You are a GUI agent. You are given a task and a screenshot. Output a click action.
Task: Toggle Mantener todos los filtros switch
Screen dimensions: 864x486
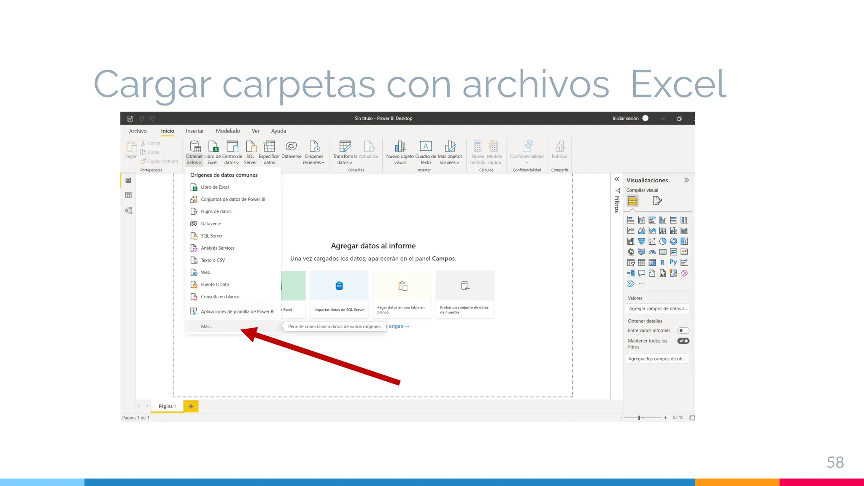(683, 341)
